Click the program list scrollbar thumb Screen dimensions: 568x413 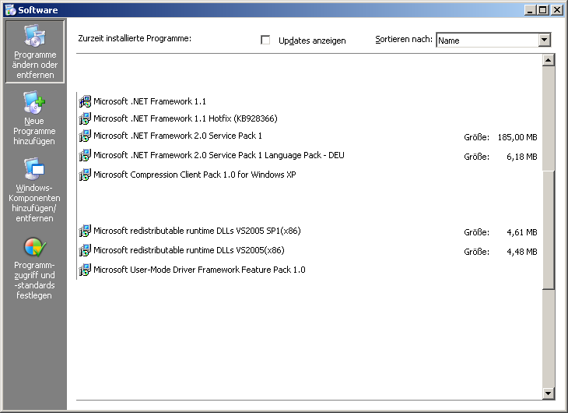(x=549, y=230)
